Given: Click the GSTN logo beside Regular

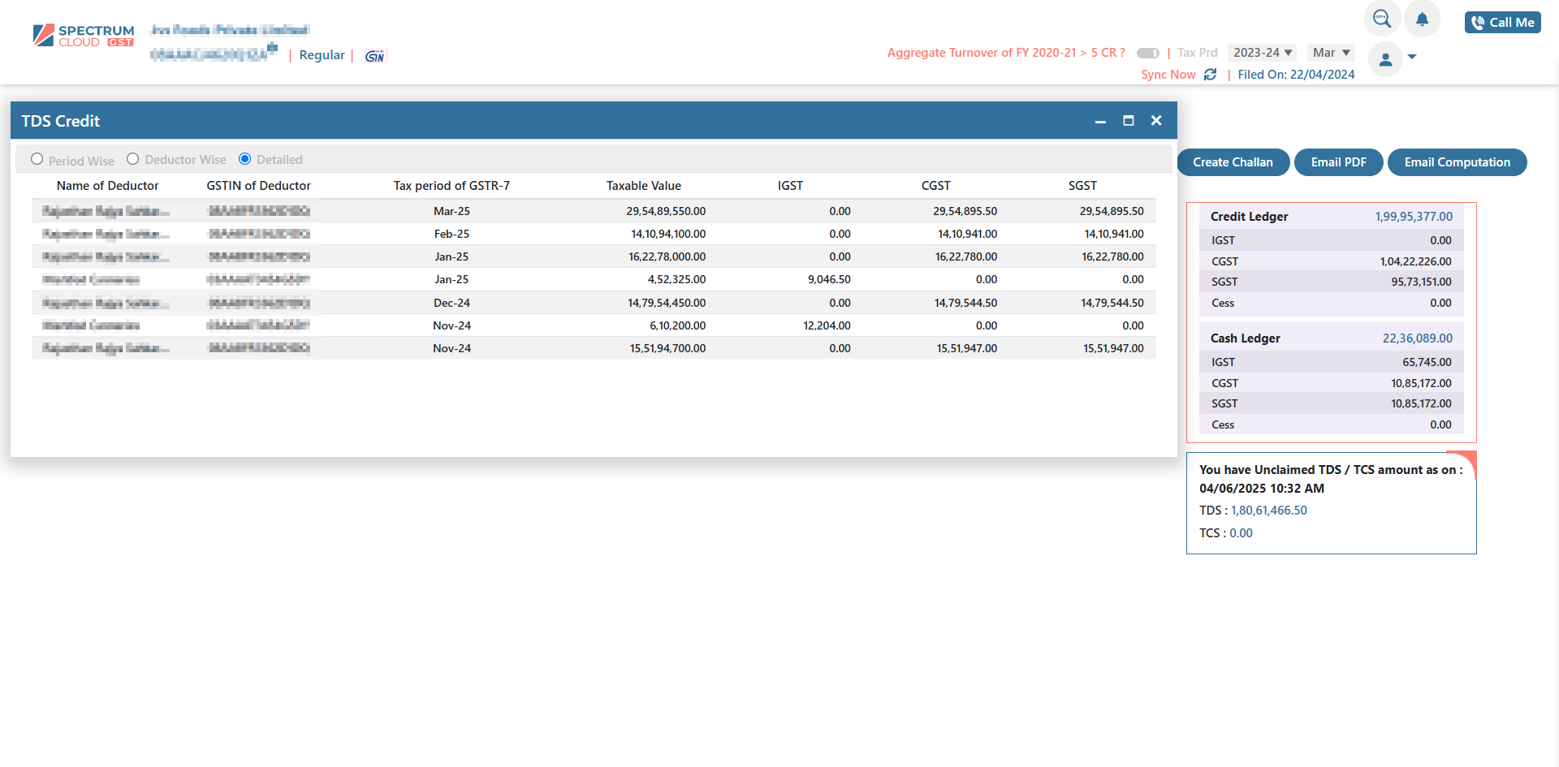Looking at the screenshot, I should click(374, 55).
